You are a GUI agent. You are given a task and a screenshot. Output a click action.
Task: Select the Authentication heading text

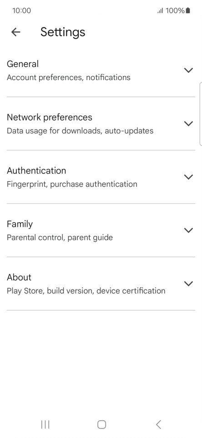[x=36, y=170]
